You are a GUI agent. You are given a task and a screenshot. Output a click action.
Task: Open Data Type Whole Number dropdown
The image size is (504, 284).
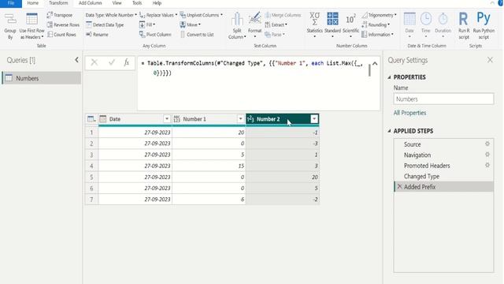click(111, 15)
